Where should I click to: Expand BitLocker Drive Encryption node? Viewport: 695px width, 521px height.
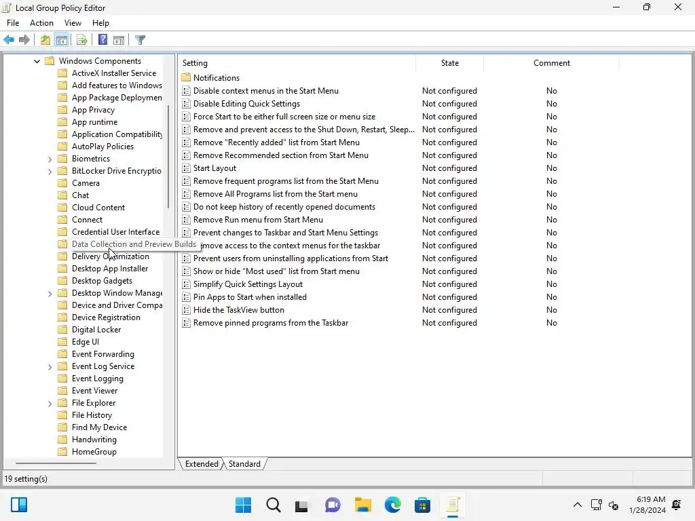pyautogui.click(x=50, y=172)
